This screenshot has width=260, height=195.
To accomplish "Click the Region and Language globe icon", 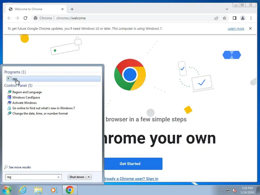I will 9,92.
